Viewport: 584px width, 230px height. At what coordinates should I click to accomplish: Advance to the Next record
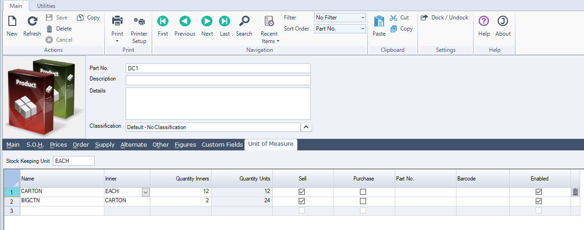[x=207, y=21]
